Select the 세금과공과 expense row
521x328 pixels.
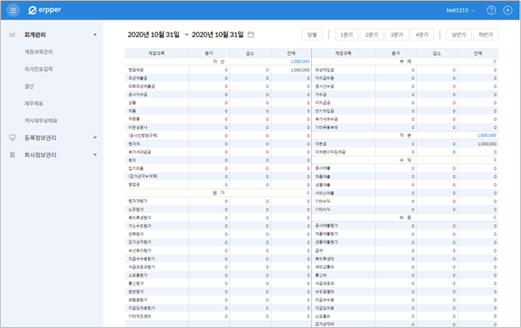405,283
